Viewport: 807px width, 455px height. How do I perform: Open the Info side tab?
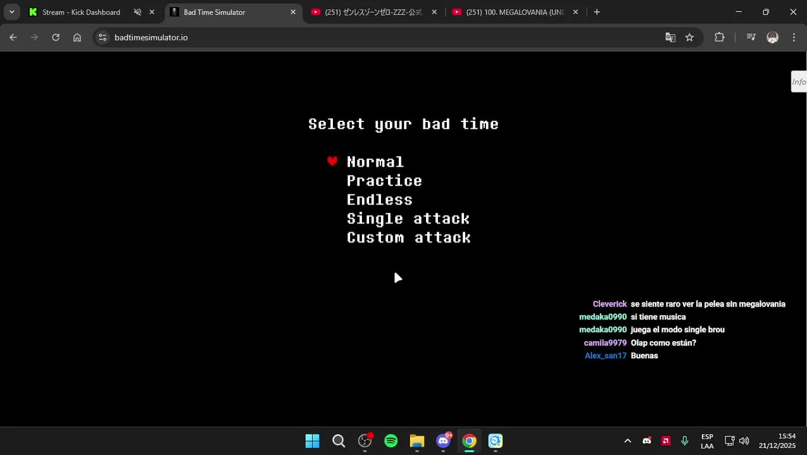coord(799,82)
